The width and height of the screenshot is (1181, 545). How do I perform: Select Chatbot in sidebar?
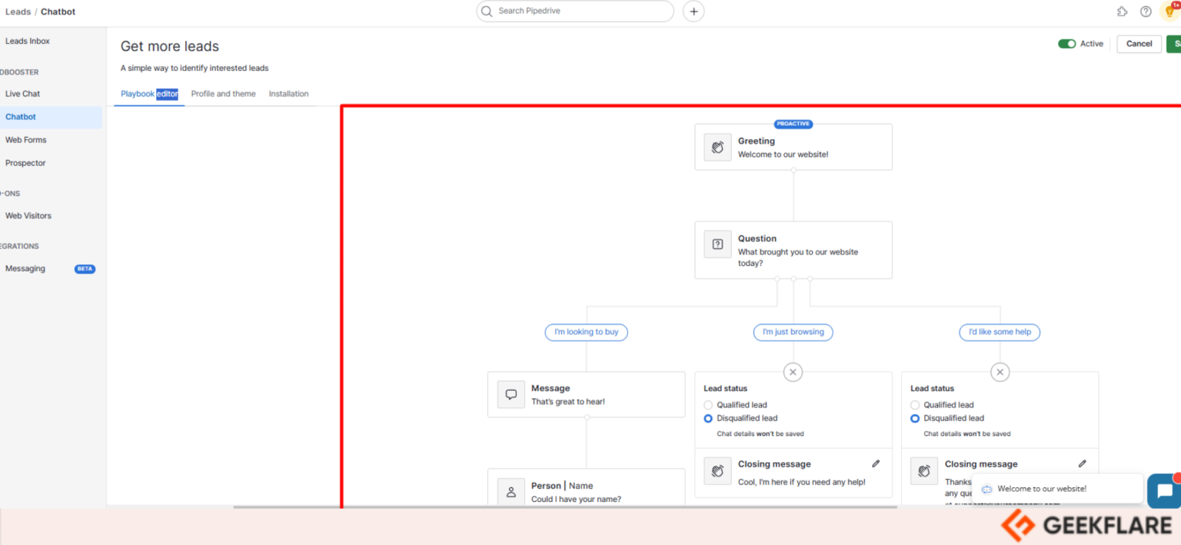pos(51,117)
